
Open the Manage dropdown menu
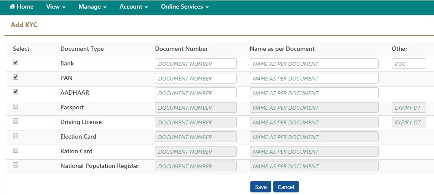[92, 7]
